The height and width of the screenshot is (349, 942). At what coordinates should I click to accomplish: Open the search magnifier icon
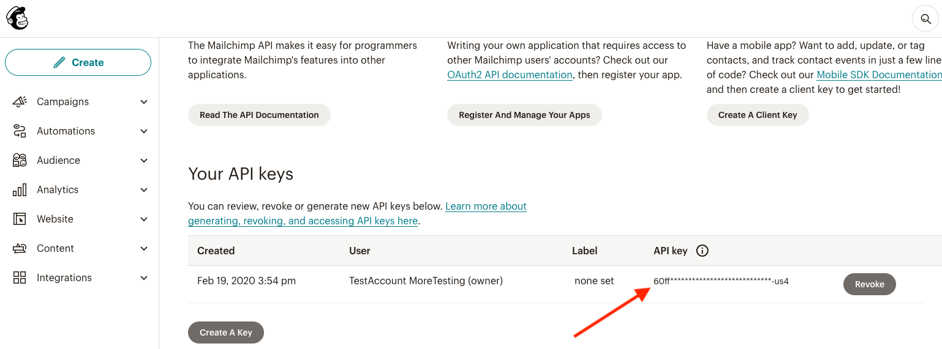tap(925, 19)
